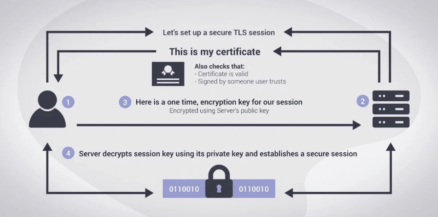
Task: Click the arrowhead pointing down at the user
Action: [58, 78]
